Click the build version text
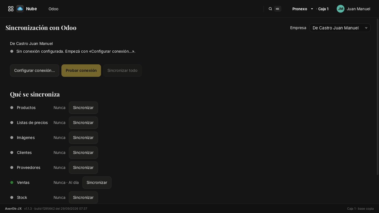Screen dimensions: 379x213 [x=55, y=209]
